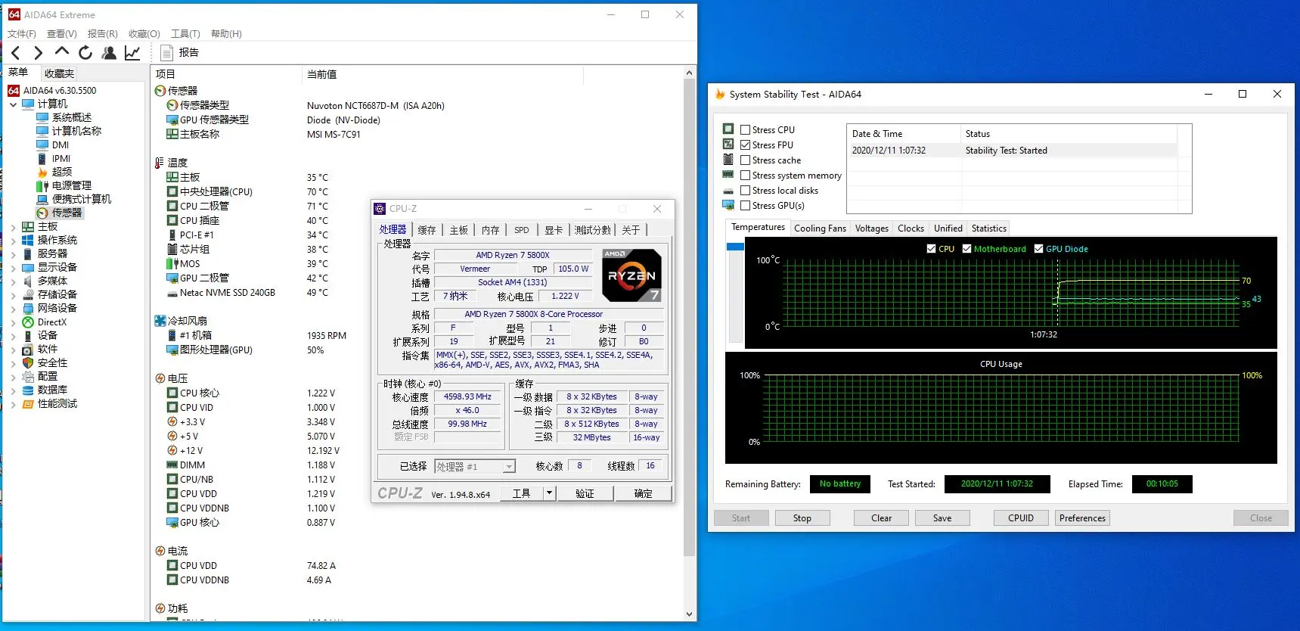Image resolution: width=1300 pixels, height=631 pixels.
Task: Switch to the Cooling Fans tab
Action: 820,228
